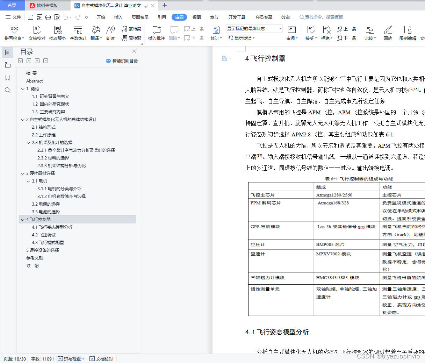Collapse section 2 自主式模块化无人机 in outline
Viewport: 425px width, 363px height.
click(23, 120)
